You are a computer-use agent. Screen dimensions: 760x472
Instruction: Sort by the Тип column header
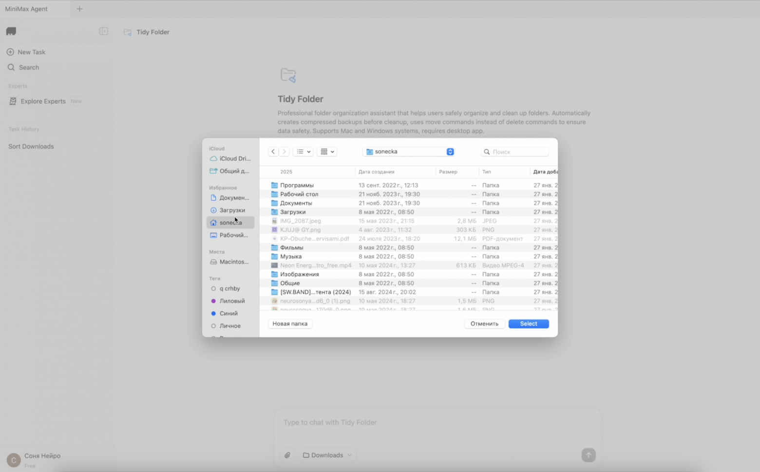pyautogui.click(x=505, y=172)
